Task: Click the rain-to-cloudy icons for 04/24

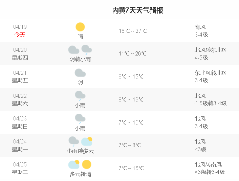Action: click(x=80, y=141)
